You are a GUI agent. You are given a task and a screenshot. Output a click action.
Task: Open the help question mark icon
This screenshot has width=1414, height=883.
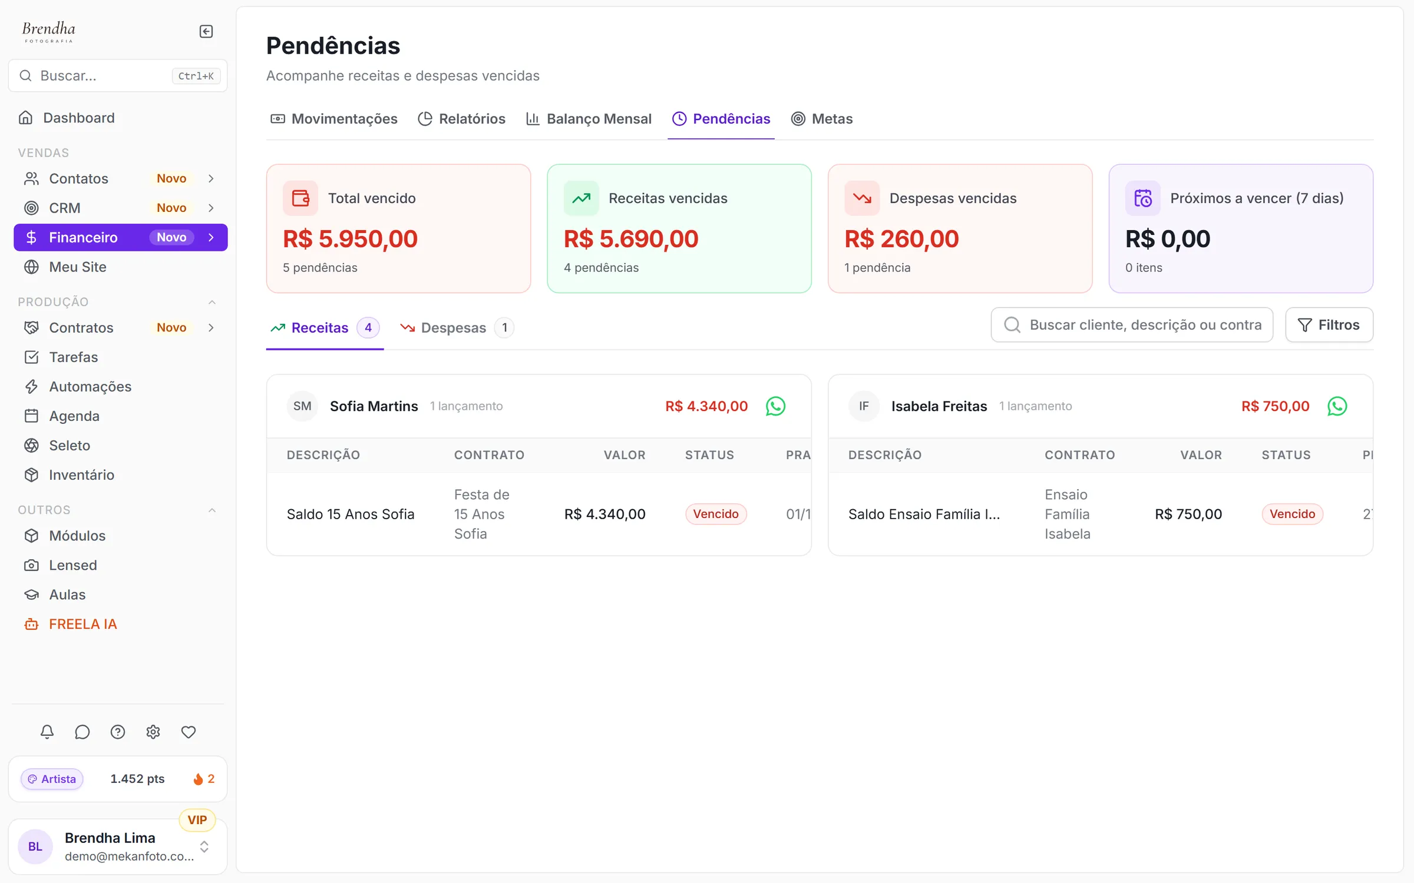pyautogui.click(x=118, y=732)
